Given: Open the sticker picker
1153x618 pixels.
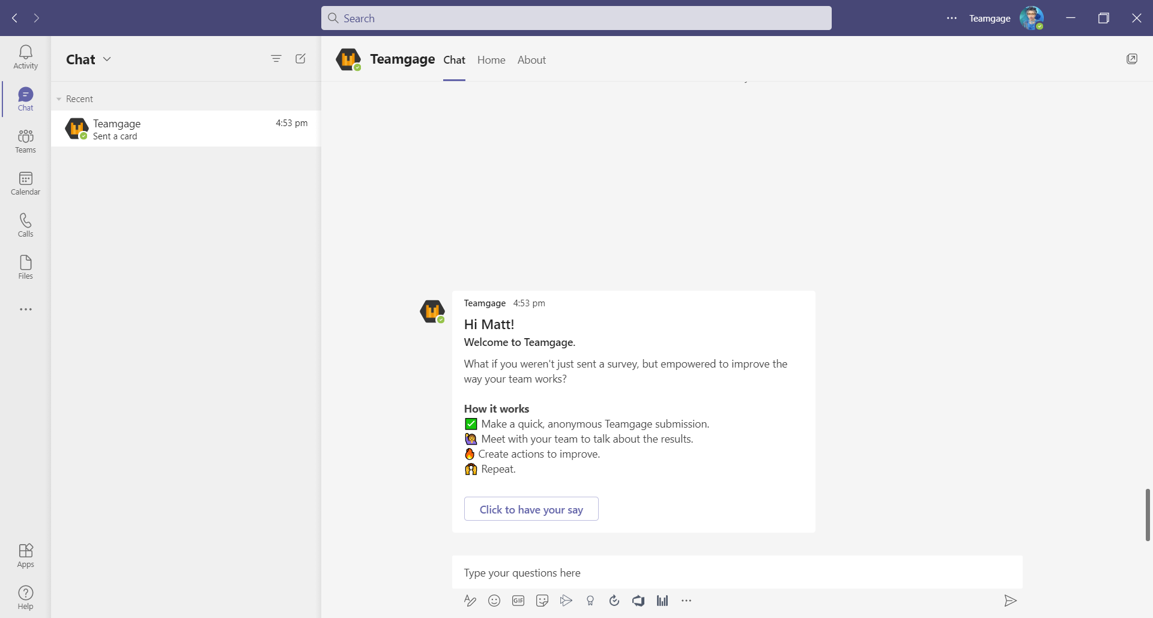Looking at the screenshot, I should click(x=542, y=601).
